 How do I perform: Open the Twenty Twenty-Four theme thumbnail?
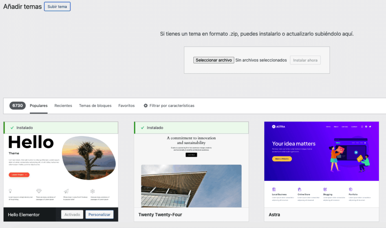point(191,170)
